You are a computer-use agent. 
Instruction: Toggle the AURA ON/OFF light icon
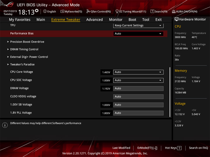pyautogui.click(x=174, y=11)
